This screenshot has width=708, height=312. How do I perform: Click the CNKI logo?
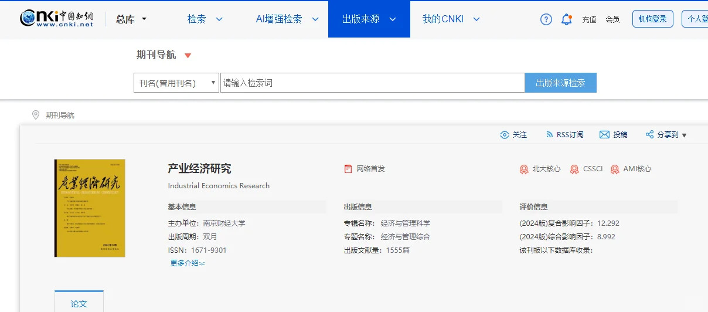(56, 19)
